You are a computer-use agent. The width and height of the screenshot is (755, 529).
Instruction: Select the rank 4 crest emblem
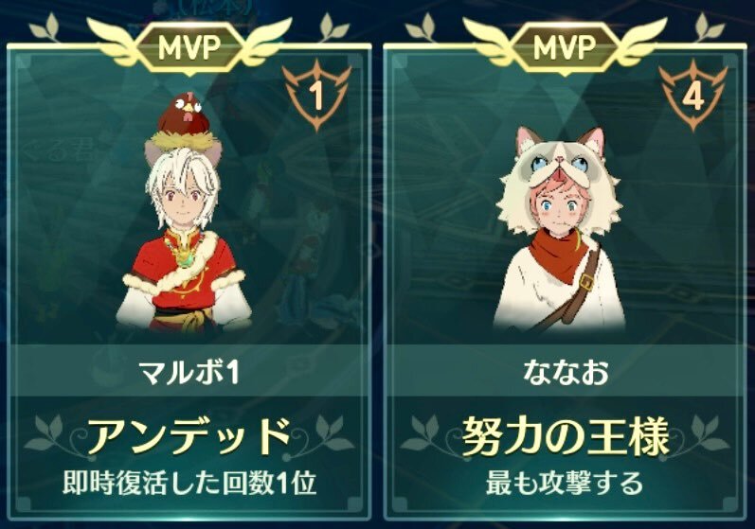(692, 96)
